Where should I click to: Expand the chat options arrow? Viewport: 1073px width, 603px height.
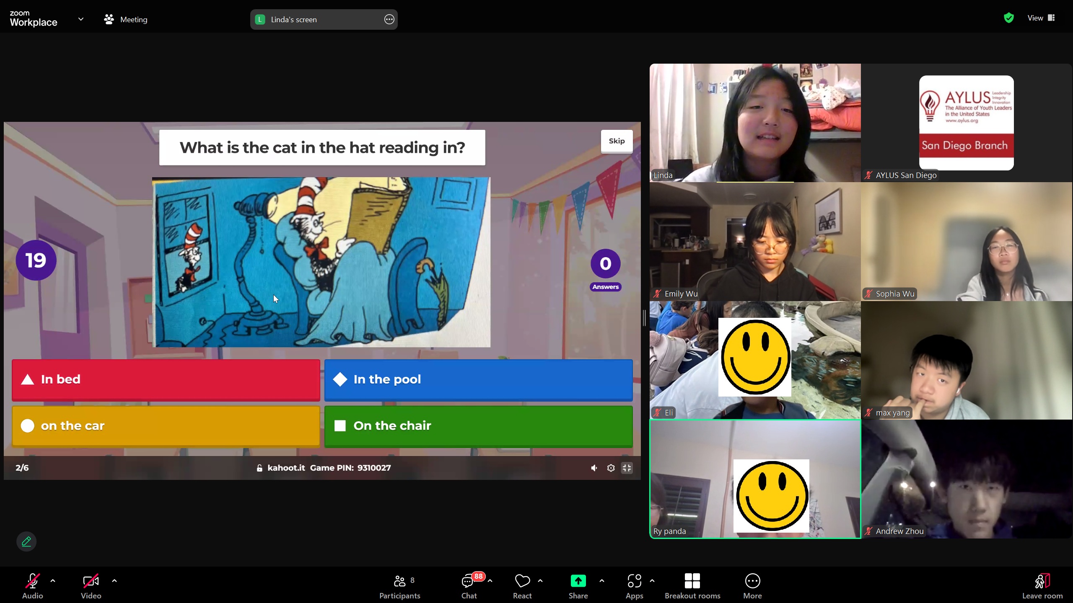(x=490, y=581)
